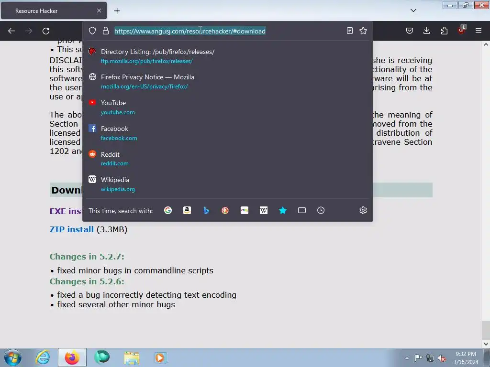Reload the current page

coord(46,31)
